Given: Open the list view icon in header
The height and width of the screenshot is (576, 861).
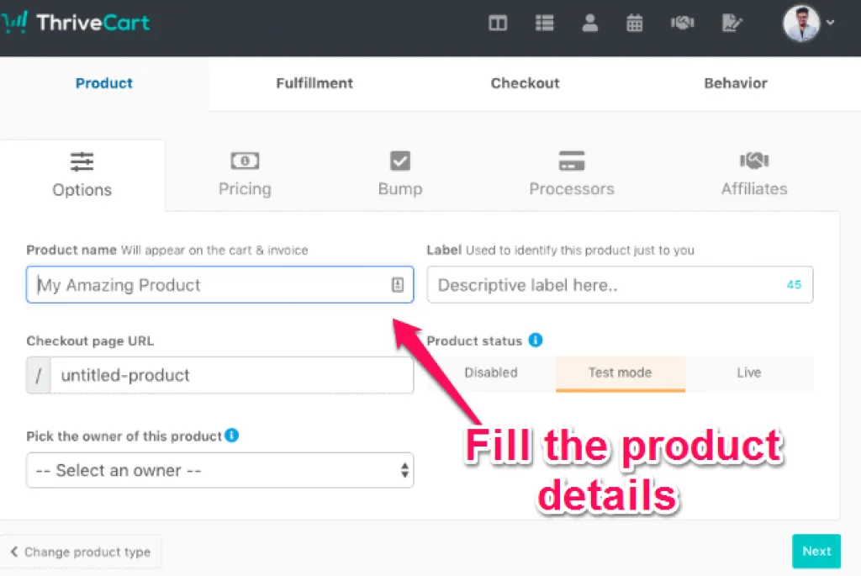Looking at the screenshot, I should (x=544, y=24).
